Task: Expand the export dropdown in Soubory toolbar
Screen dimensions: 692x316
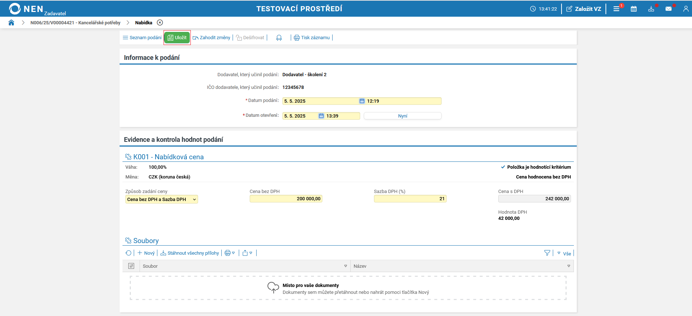Action: (247, 253)
